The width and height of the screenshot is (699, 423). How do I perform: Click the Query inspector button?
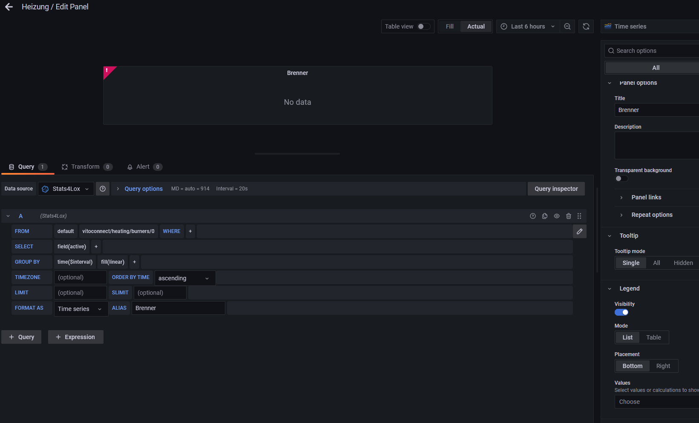556,189
